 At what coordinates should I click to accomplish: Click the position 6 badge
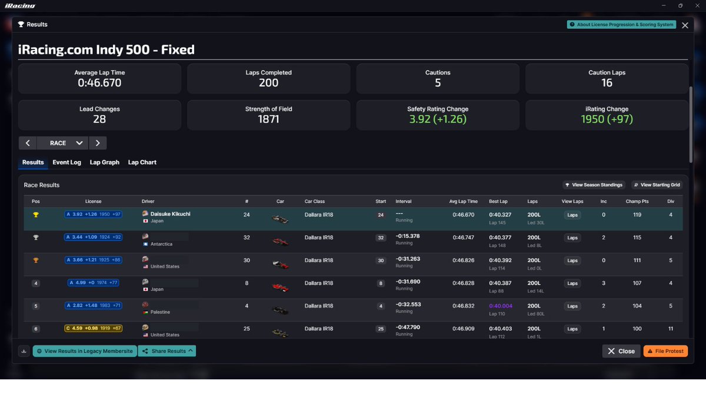point(36,329)
